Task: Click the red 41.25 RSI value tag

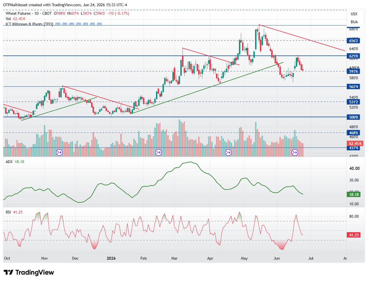Action: [354, 235]
